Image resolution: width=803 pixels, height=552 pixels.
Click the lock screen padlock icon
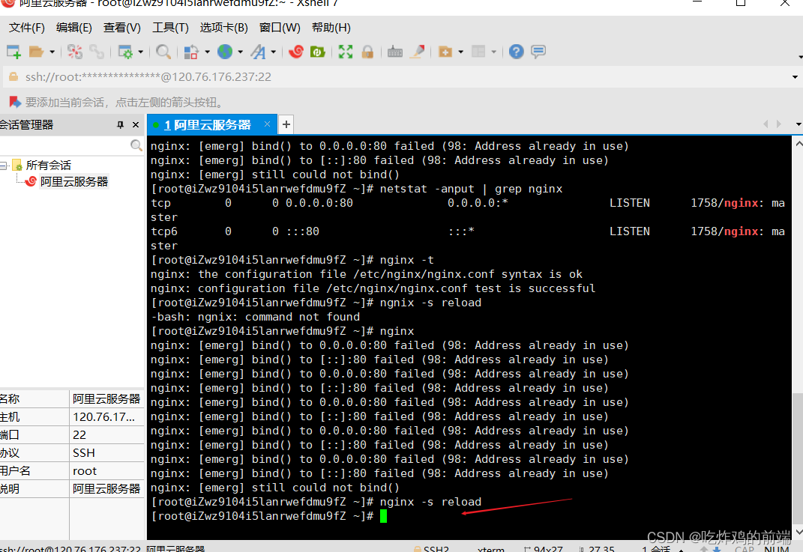coord(367,52)
